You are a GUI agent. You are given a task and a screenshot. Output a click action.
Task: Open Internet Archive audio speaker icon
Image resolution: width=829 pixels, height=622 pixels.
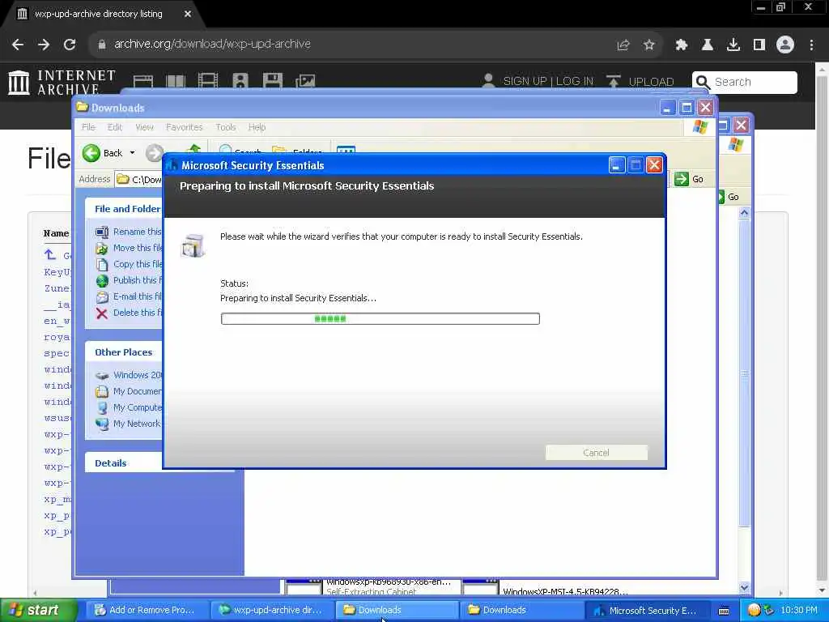[240, 81]
